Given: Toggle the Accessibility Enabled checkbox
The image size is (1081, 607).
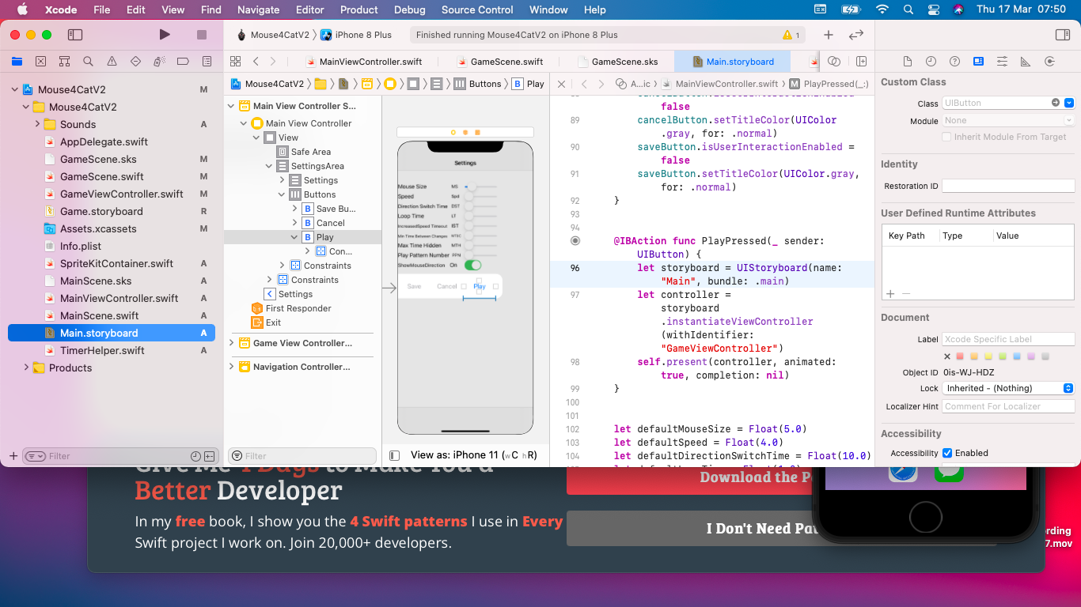Looking at the screenshot, I should (946, 453).
